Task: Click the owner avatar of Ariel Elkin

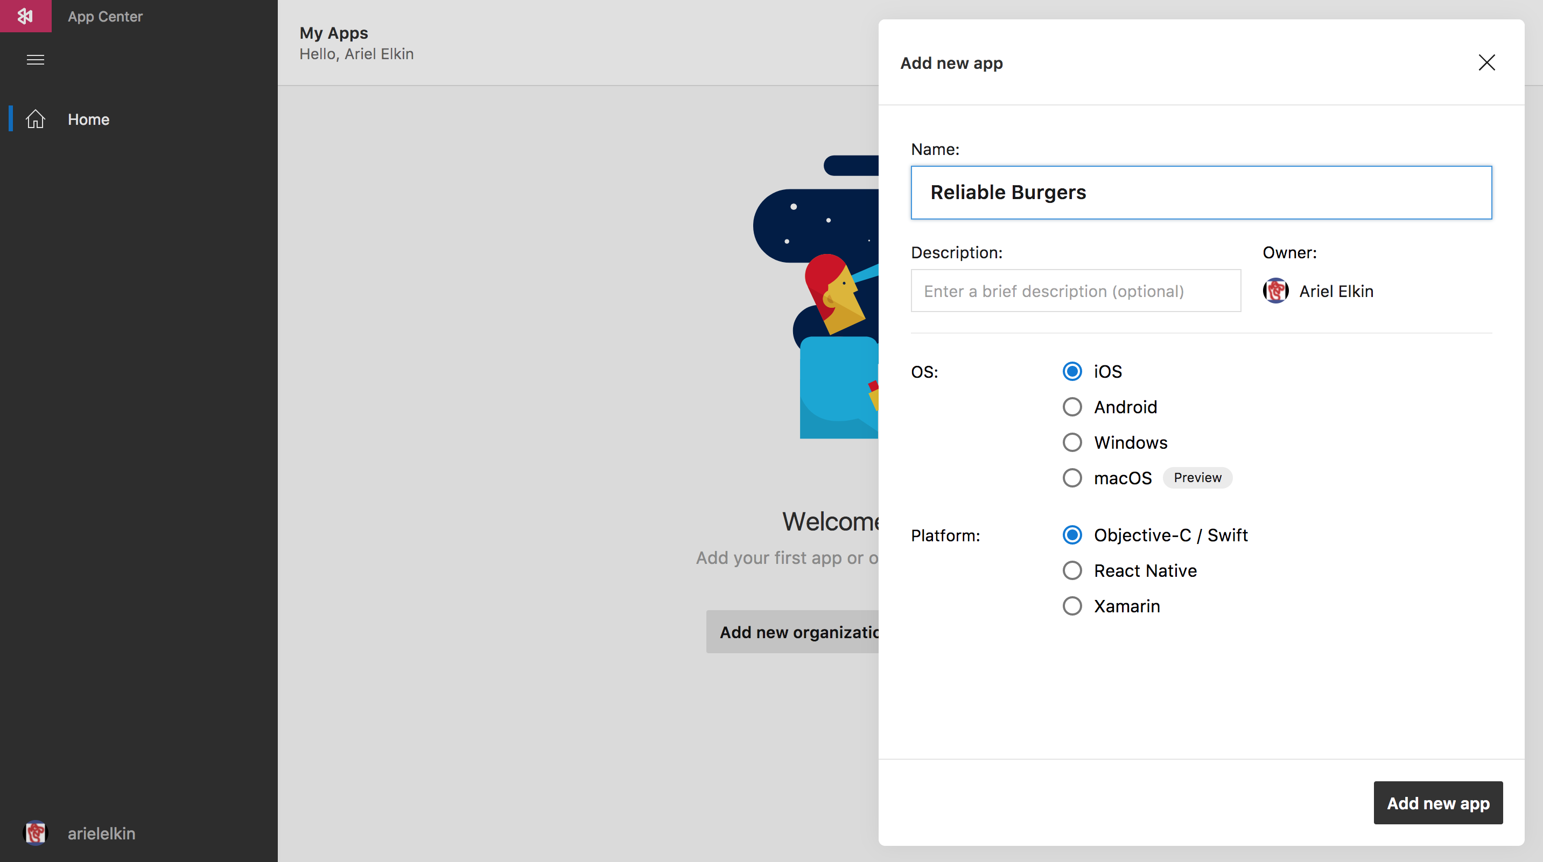Action: pyautogui.click(x=1276, y=291)
